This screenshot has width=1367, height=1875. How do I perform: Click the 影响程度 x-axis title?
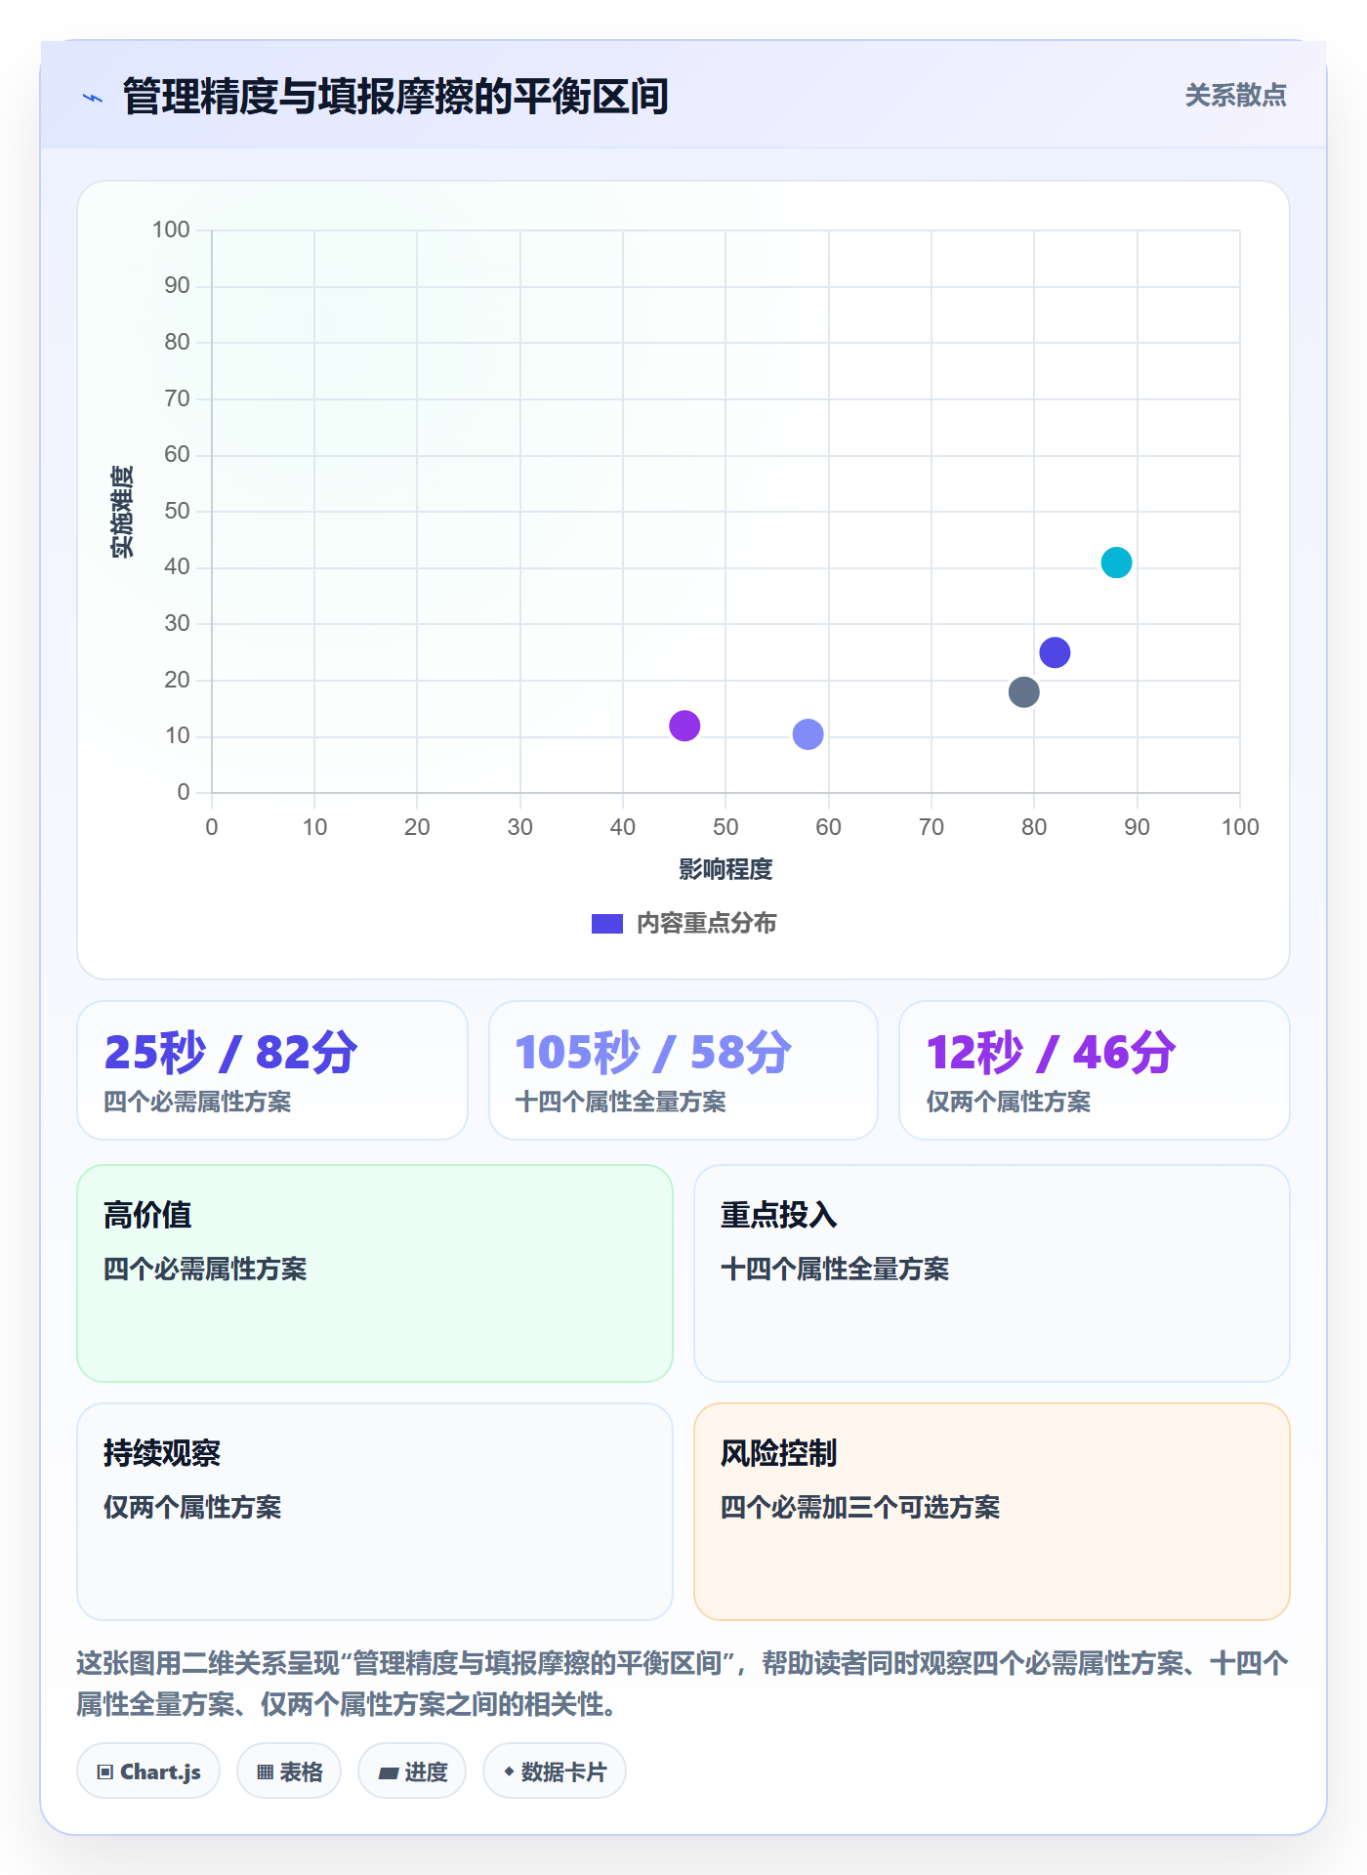[725, 869]
